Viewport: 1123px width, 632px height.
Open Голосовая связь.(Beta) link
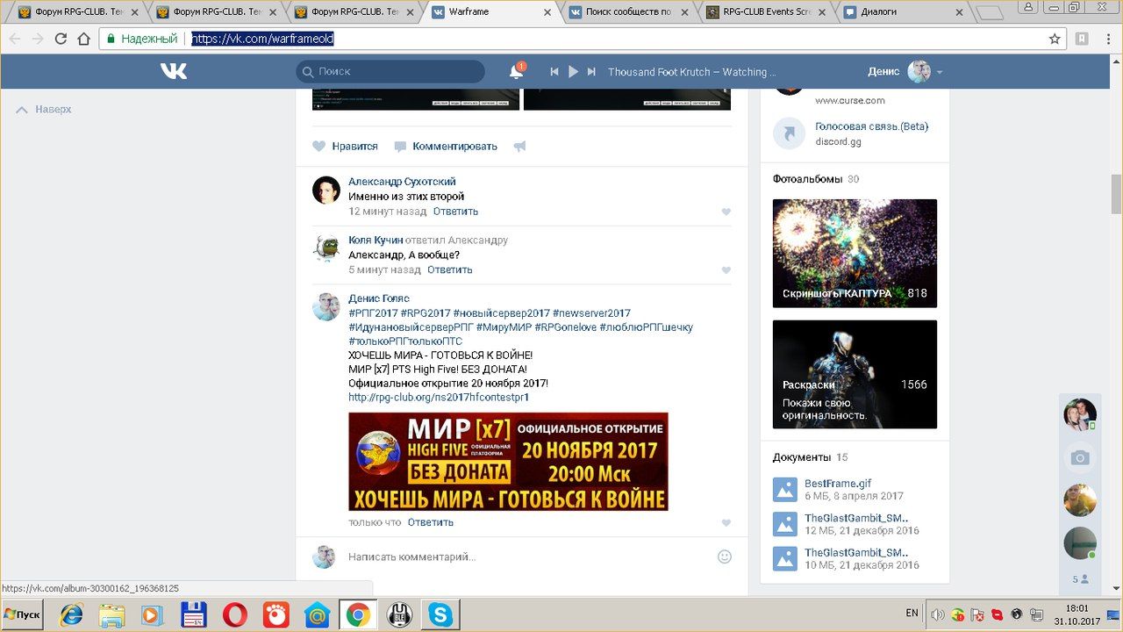click(871, 126)
